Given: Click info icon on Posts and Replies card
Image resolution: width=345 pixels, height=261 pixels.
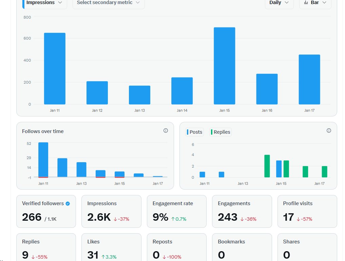Looking at the screenshot, I should click(x=329, y=131).
